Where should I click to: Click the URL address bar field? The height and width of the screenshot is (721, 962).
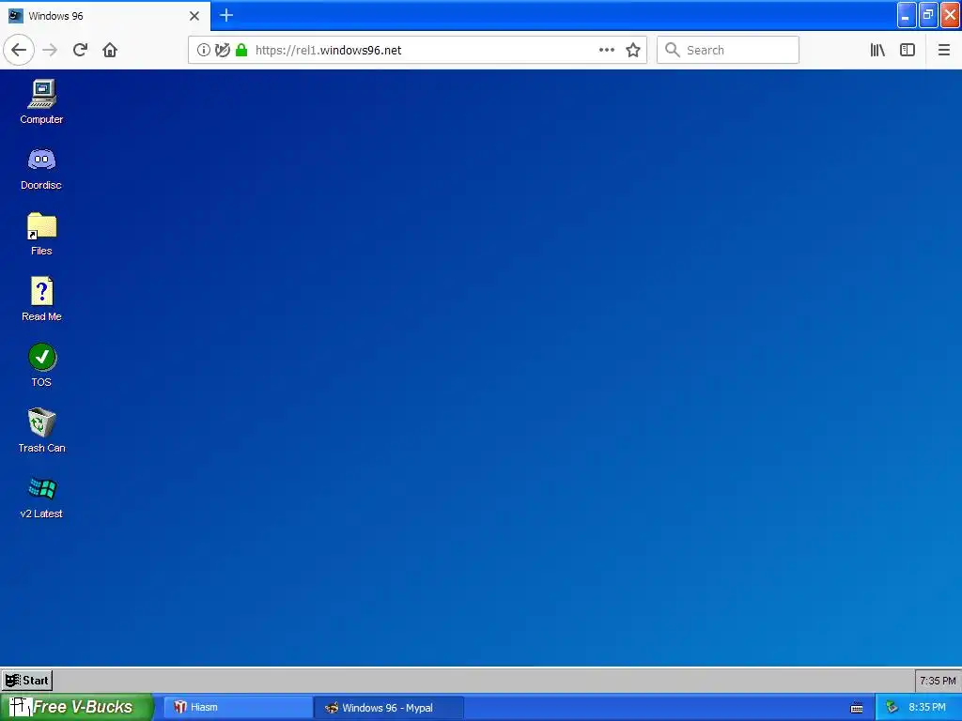pos(417,51)
